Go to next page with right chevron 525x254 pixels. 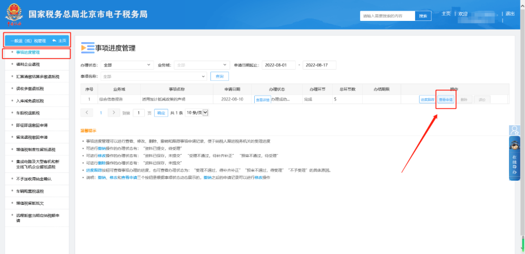pos(114,113)
